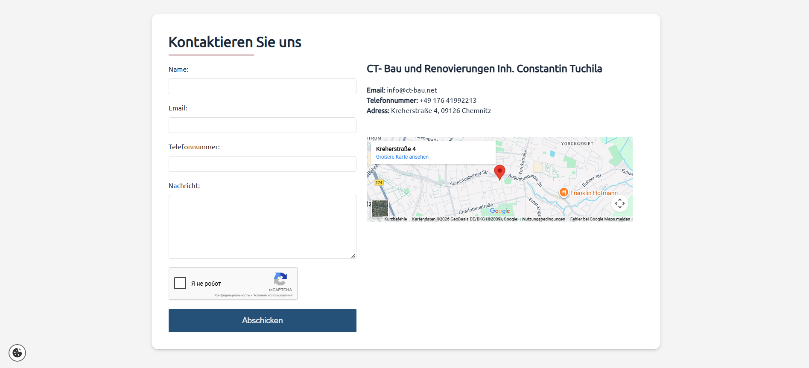Open "Größere Karte ansehen" link
This screenshot has height=368, width=809.
pos(402,157)
